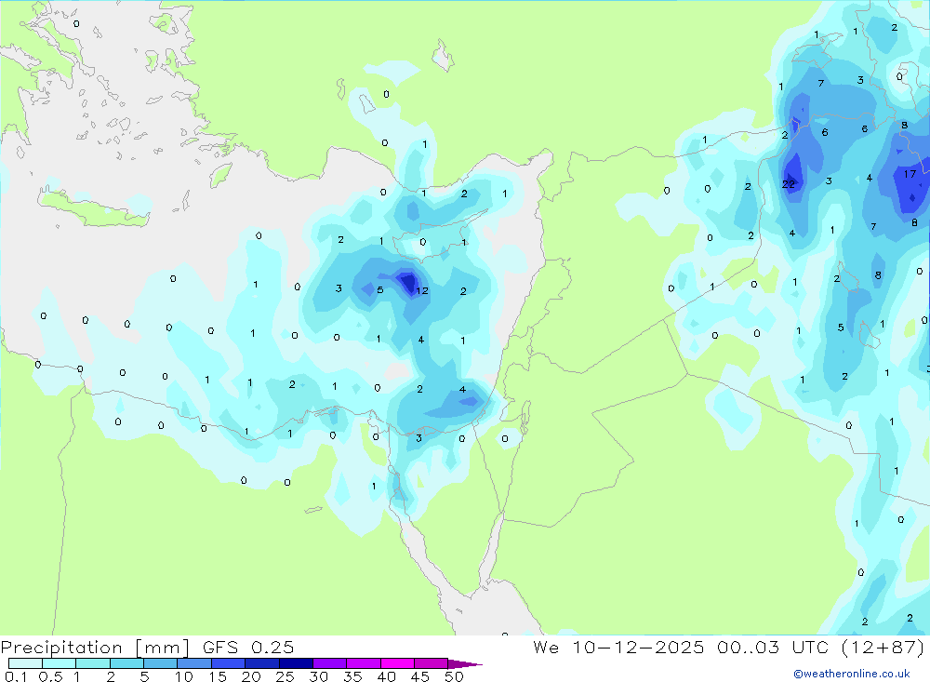Open the weatheronline.co.uk copyright link

[x=852, y=674]
